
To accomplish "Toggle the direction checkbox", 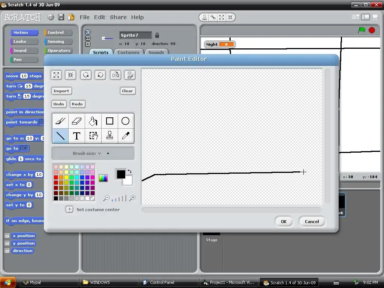I will click(7, 250).
